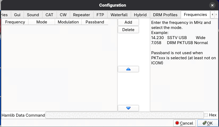Move the selected frequency up with the blue up arrow
Image resolution: width=219 pixels, height=127 pixels.
coord(128,69)
